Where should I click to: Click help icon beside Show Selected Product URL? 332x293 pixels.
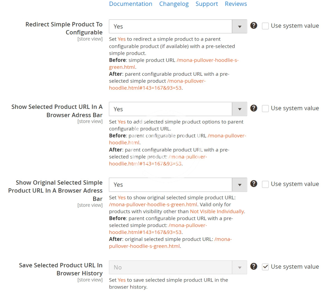[254, 108]
